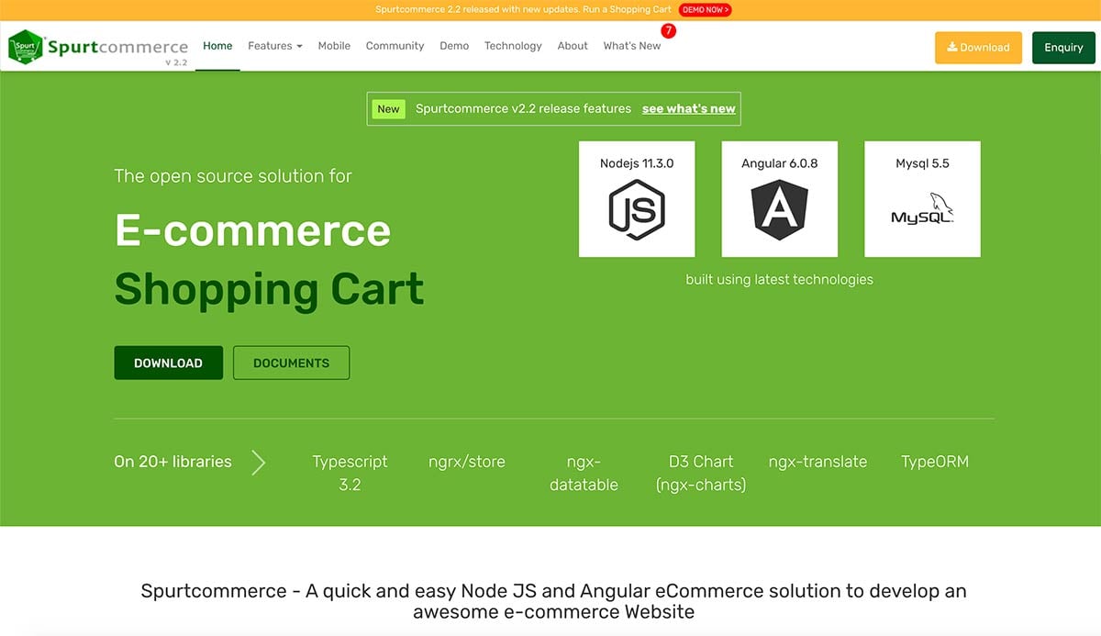
Task: Open the Community menu item
Action: pyautogui.click(x=395, y=46)
